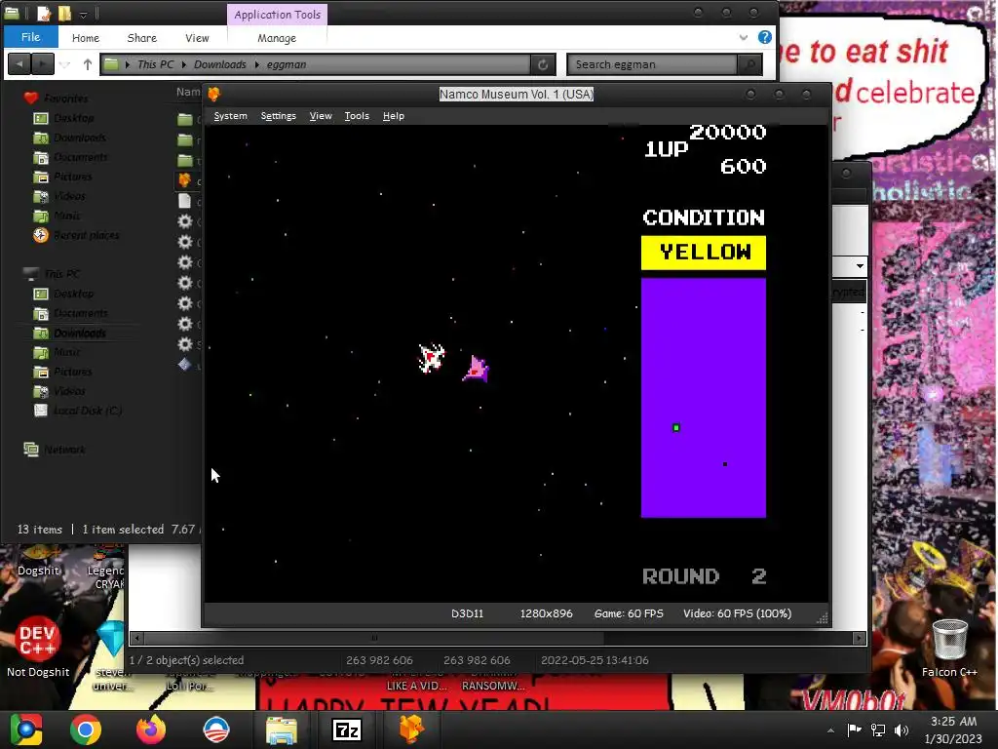Click the horizontal scrollbar thumb in background window
This screenshot has height=749, width=998.
pyautogui.click(x=374, y=638)
